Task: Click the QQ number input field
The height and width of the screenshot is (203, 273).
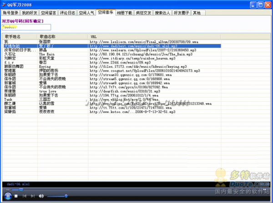Action: point(19,27)
